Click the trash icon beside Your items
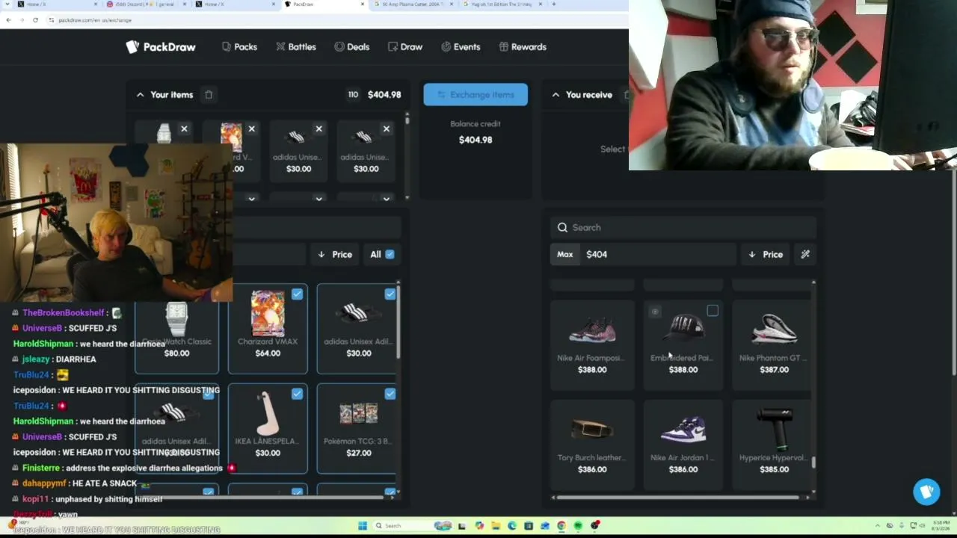Viewport: 957px width, 538px height. click(209, 95)
